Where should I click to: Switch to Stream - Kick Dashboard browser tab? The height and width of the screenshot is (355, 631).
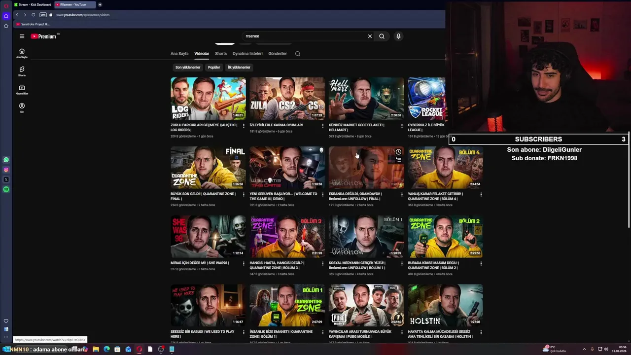point(32,4)
